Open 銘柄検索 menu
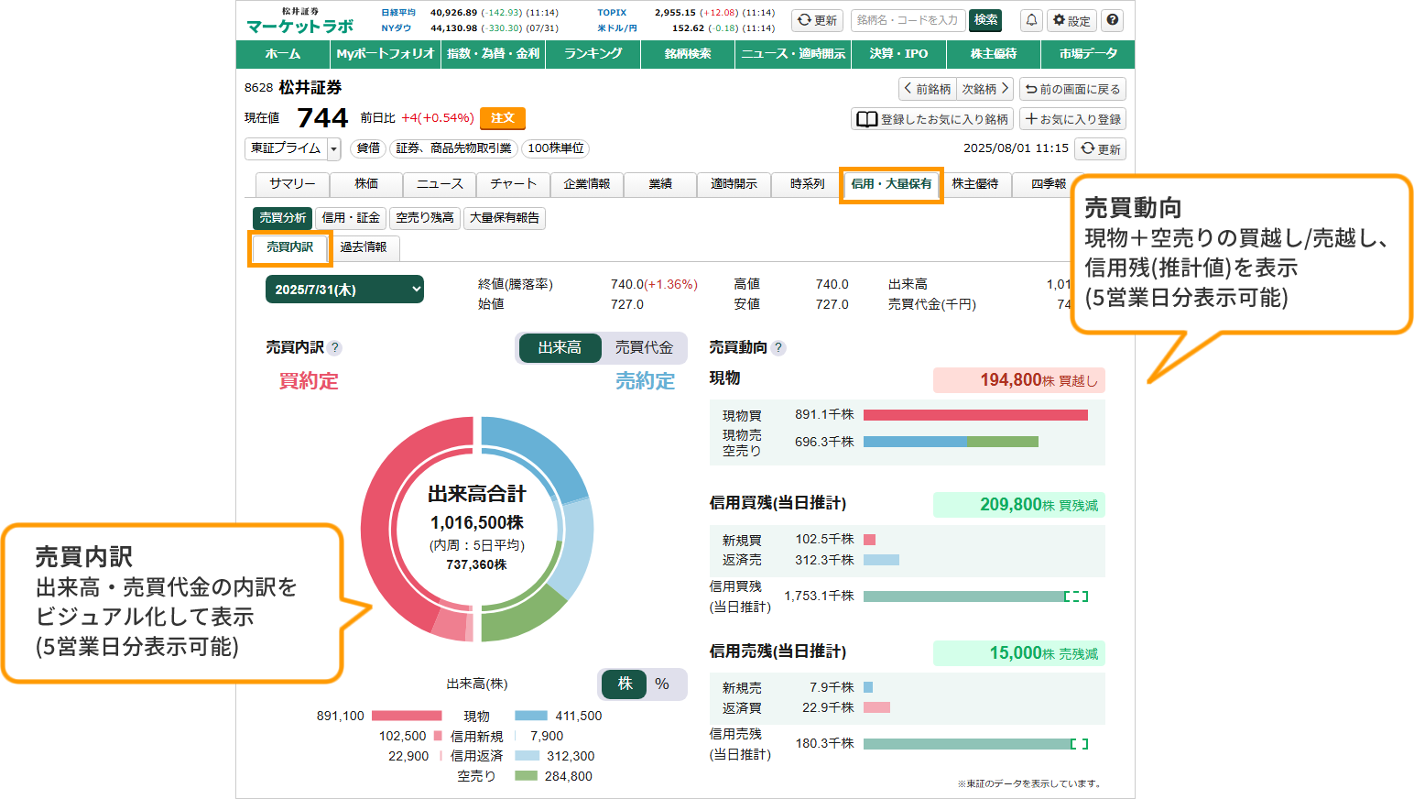Viewport: 1414px width, 799px height. (x=688, y=54)
